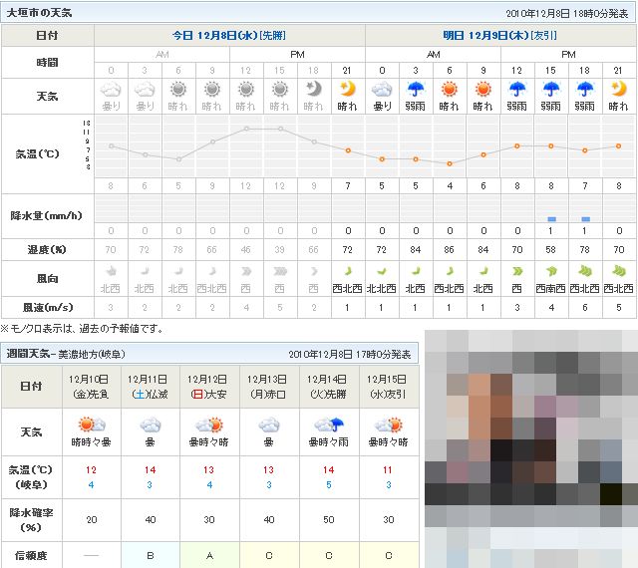Click the low temperature 5 for 12月14日
Screen dimensions: 638x568
click(x=329, y=485)
